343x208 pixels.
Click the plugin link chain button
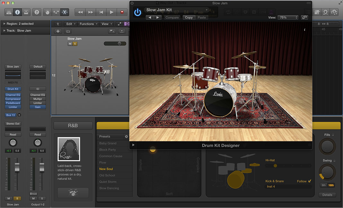coord(304,17)
